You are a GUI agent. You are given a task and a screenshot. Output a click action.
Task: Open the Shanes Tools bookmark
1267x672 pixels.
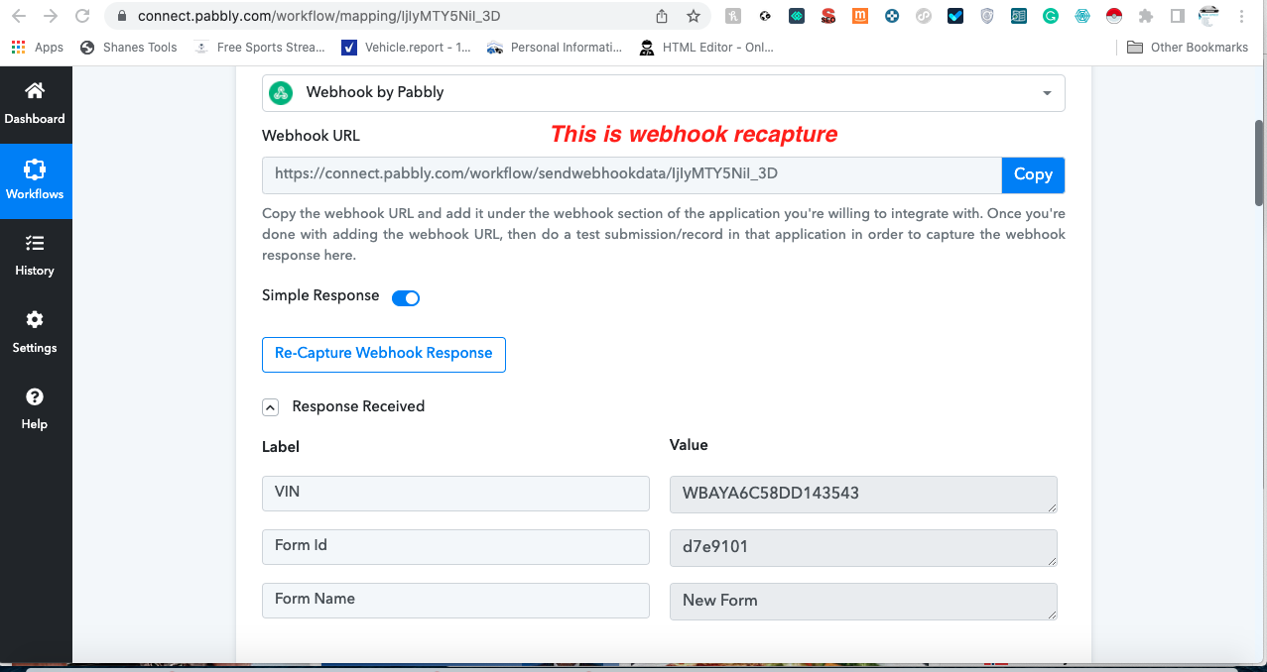coord(128,47)
